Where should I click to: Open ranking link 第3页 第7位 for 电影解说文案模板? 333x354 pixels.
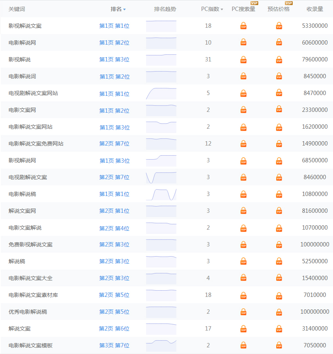click(114, 345)
